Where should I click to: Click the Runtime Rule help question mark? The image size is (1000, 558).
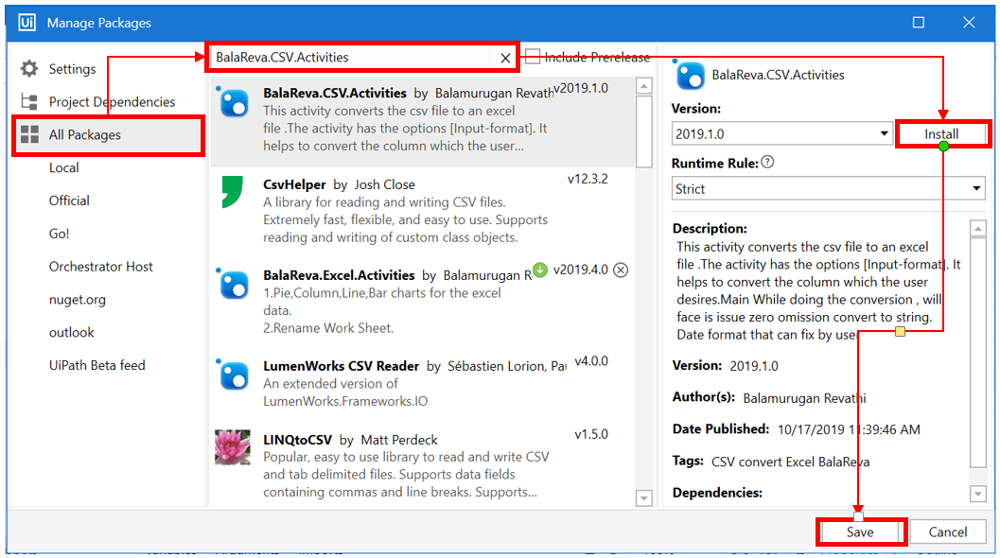[768, 162]
